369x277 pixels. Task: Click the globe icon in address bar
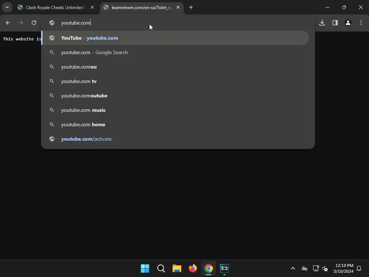[x=52, y=23]
